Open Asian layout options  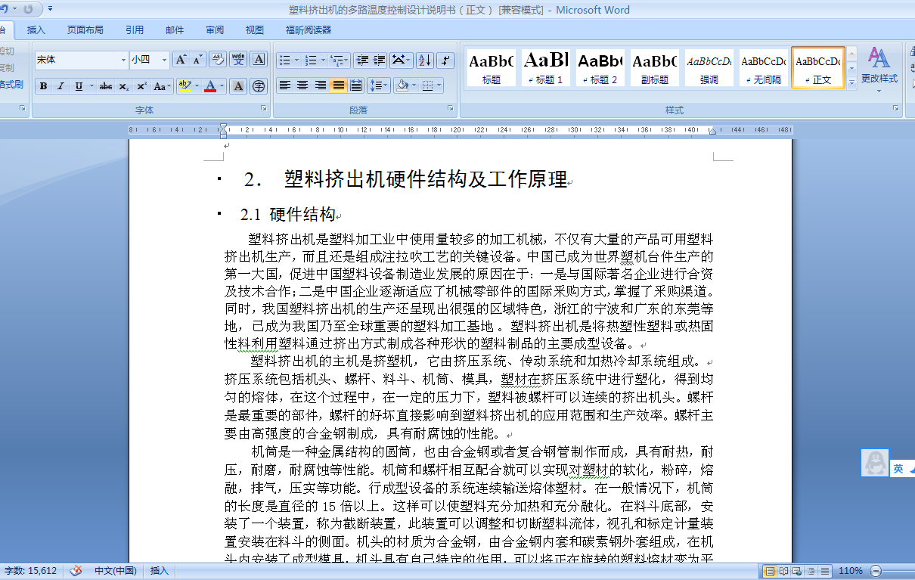point(402,60)
